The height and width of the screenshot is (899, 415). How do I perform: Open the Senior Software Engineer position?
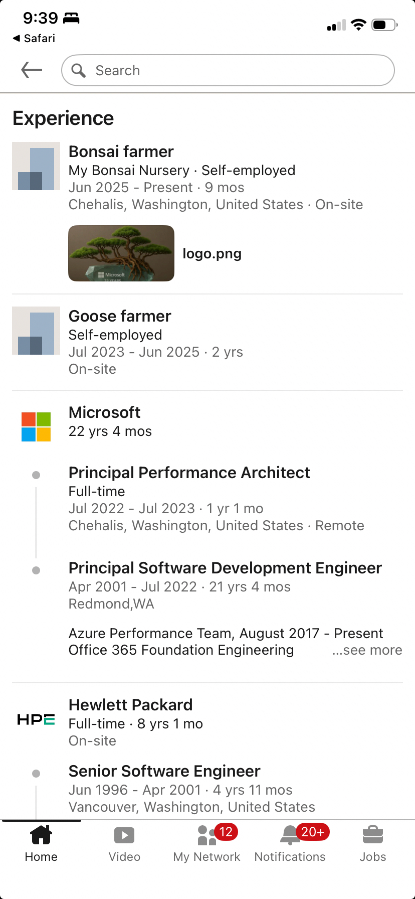click(x=164, y=771)
